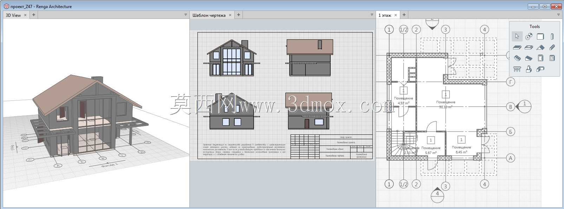Click the notes paragraph on drawing sheet

(244, 149)
